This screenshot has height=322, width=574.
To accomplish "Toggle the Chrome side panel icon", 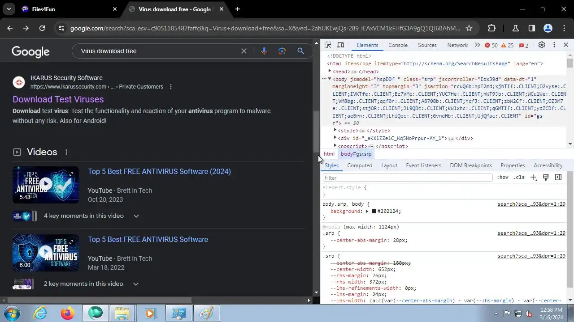I will point(532,28).
